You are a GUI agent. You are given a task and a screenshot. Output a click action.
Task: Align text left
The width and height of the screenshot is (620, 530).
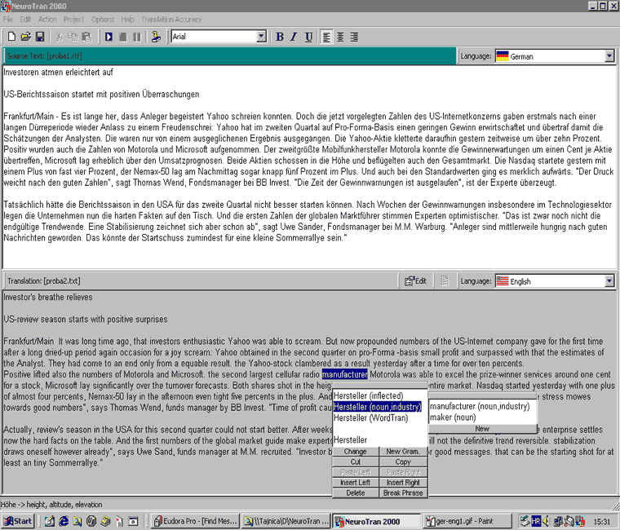coord(326,37)
